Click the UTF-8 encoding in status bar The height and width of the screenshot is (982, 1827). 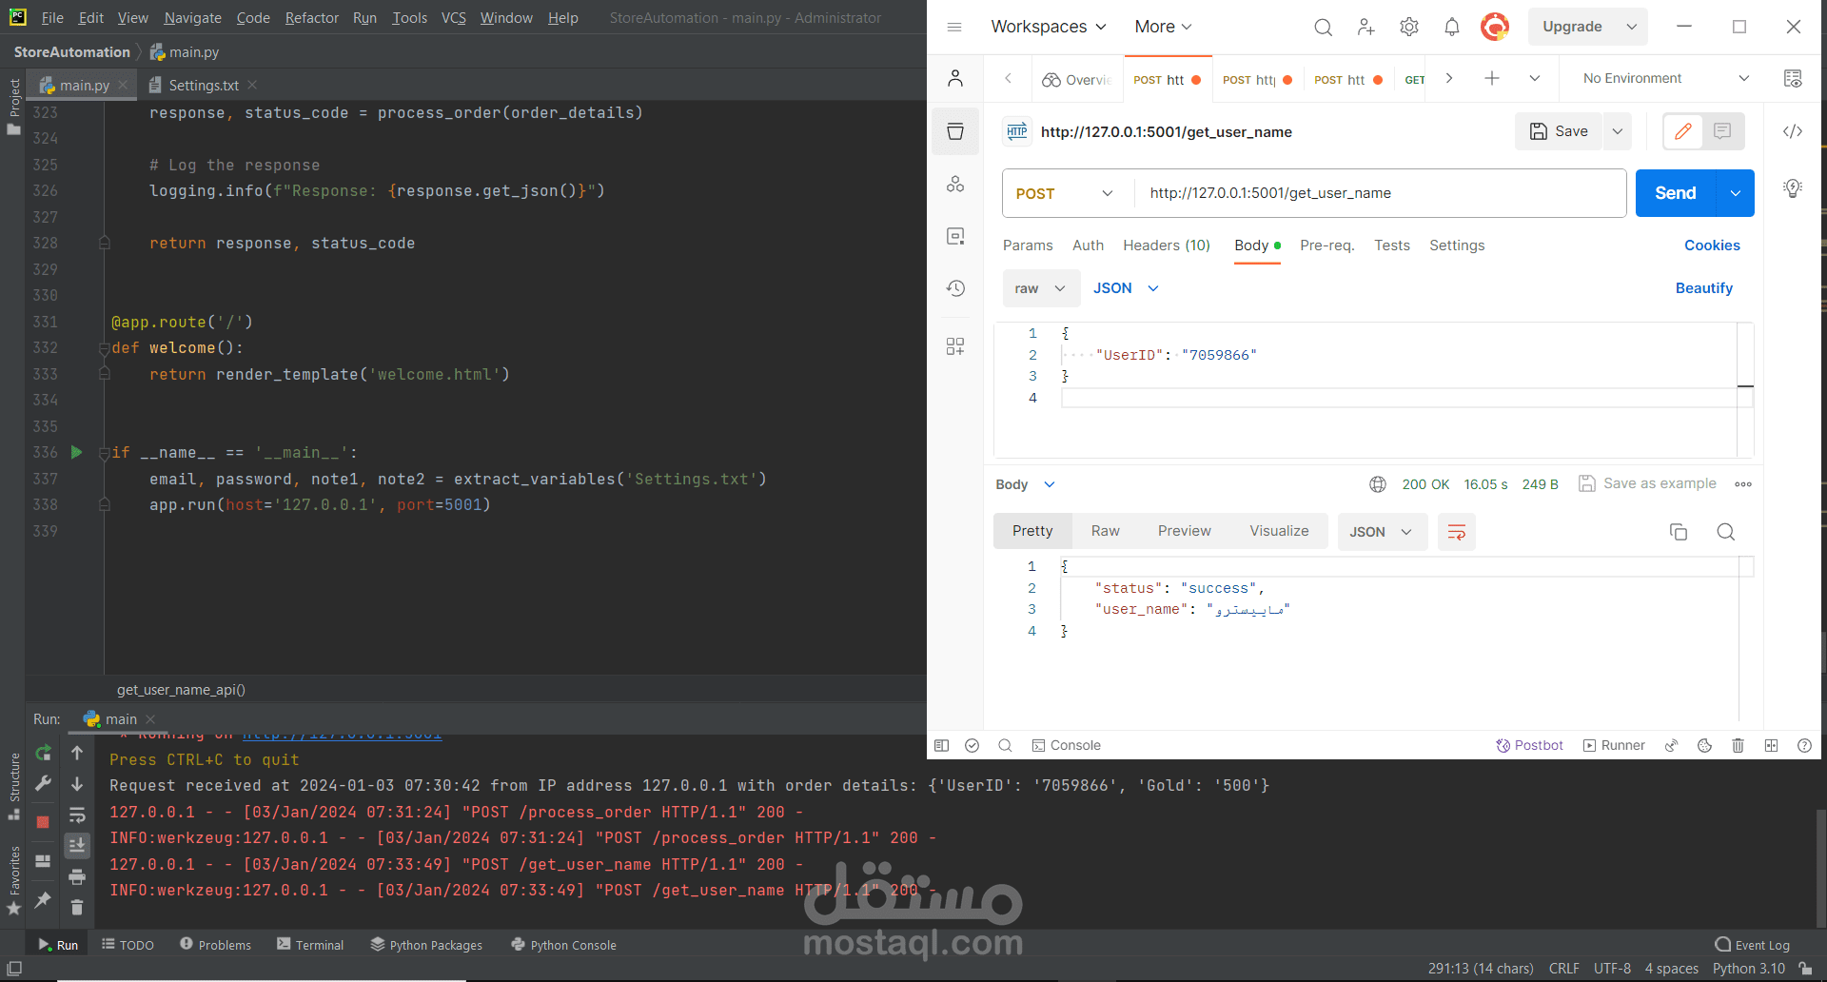[x=1612, y=969]
